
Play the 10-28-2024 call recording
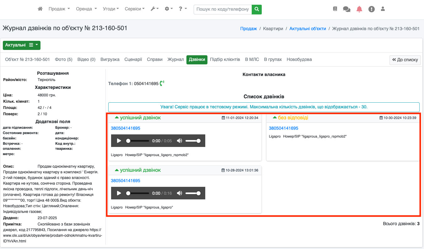point(119,193)
